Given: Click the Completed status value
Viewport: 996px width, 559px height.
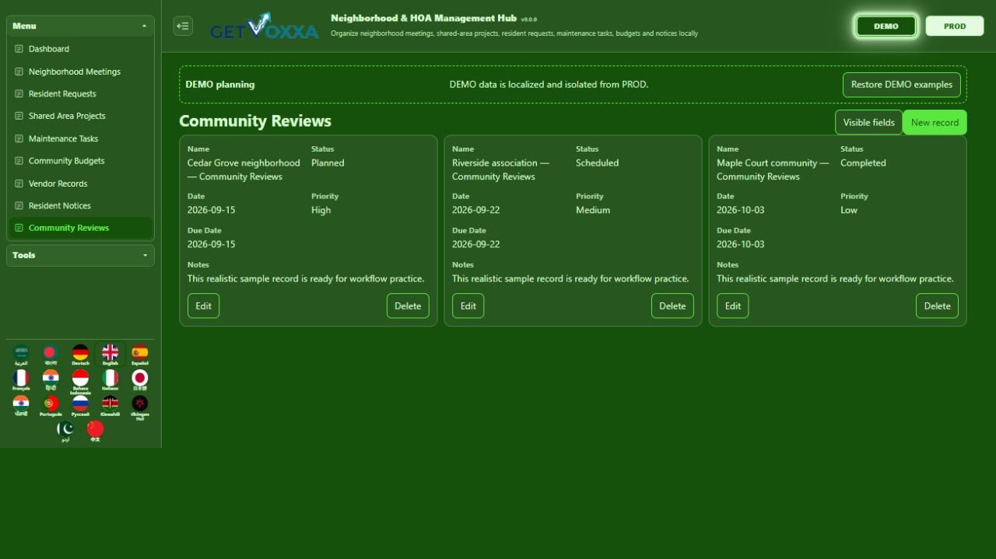Looking at the screenshot, I should [x=863, y=163].
